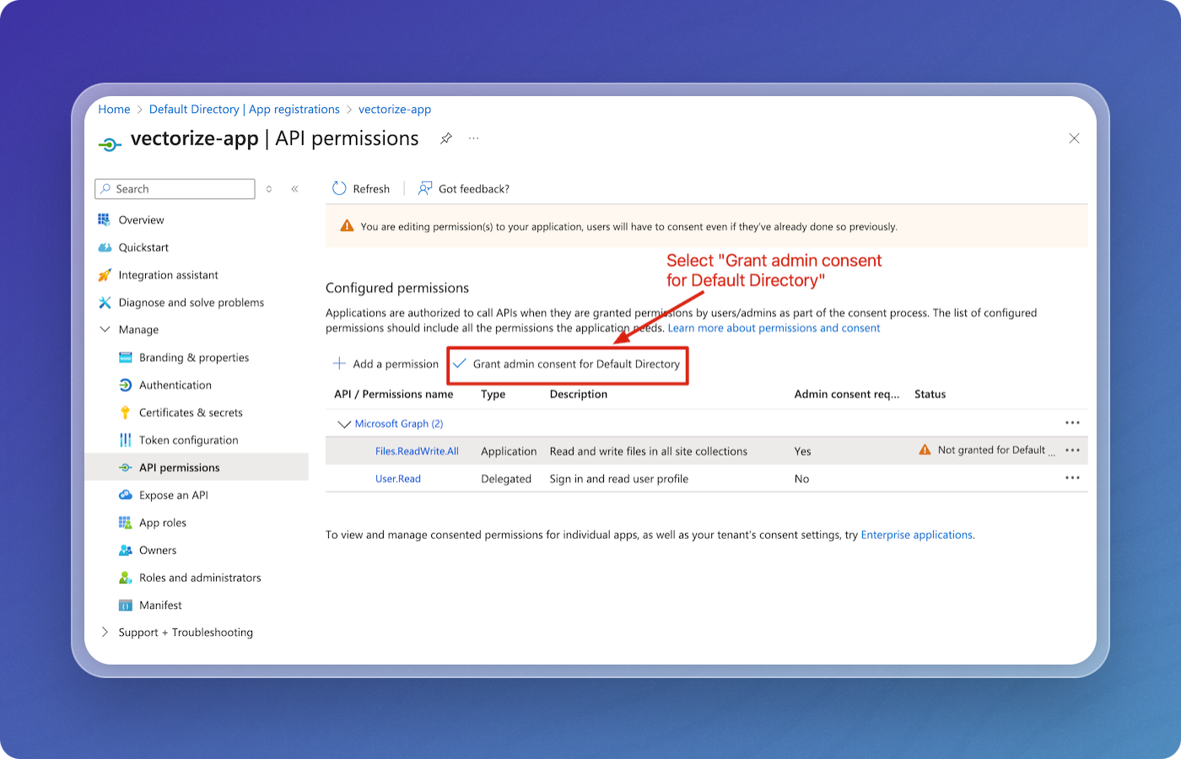Click 'Read and write files in all site collections'
Viewport: 1181px width, 759px height.
pos(649,451)
